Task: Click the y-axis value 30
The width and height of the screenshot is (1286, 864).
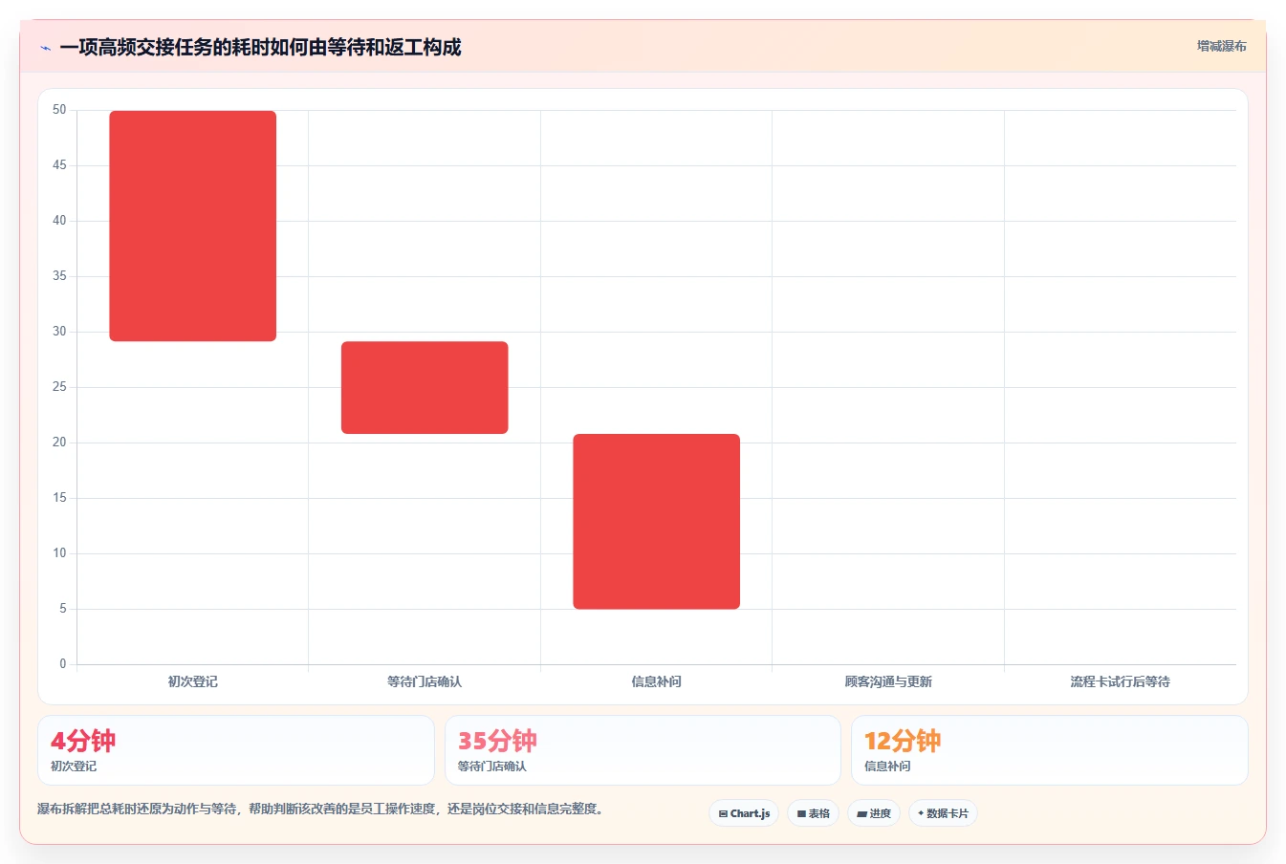Action: point(59,332)
